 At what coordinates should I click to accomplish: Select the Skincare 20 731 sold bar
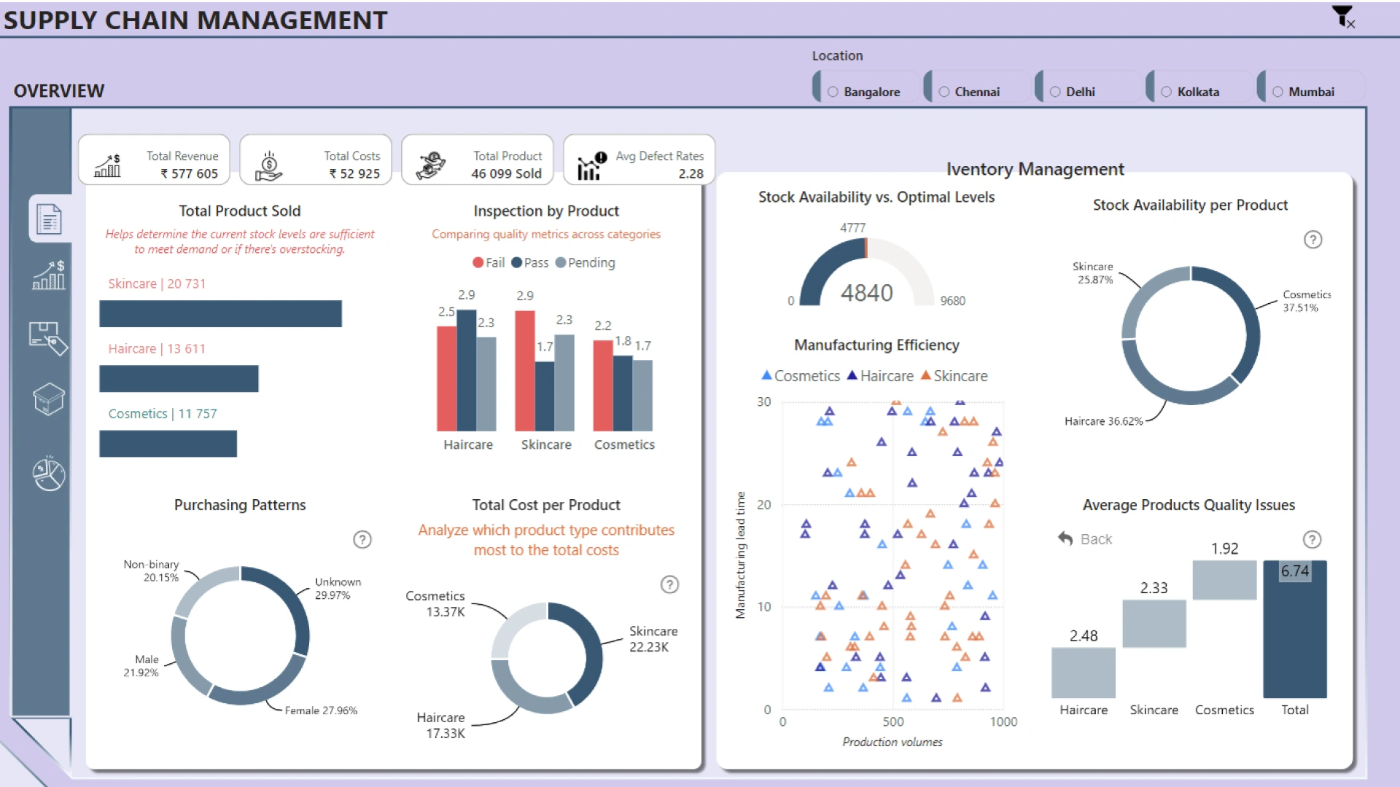220,314
